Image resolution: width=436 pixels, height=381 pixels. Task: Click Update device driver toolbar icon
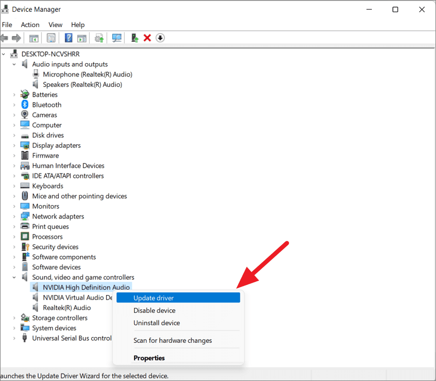[x=99, y=38]
